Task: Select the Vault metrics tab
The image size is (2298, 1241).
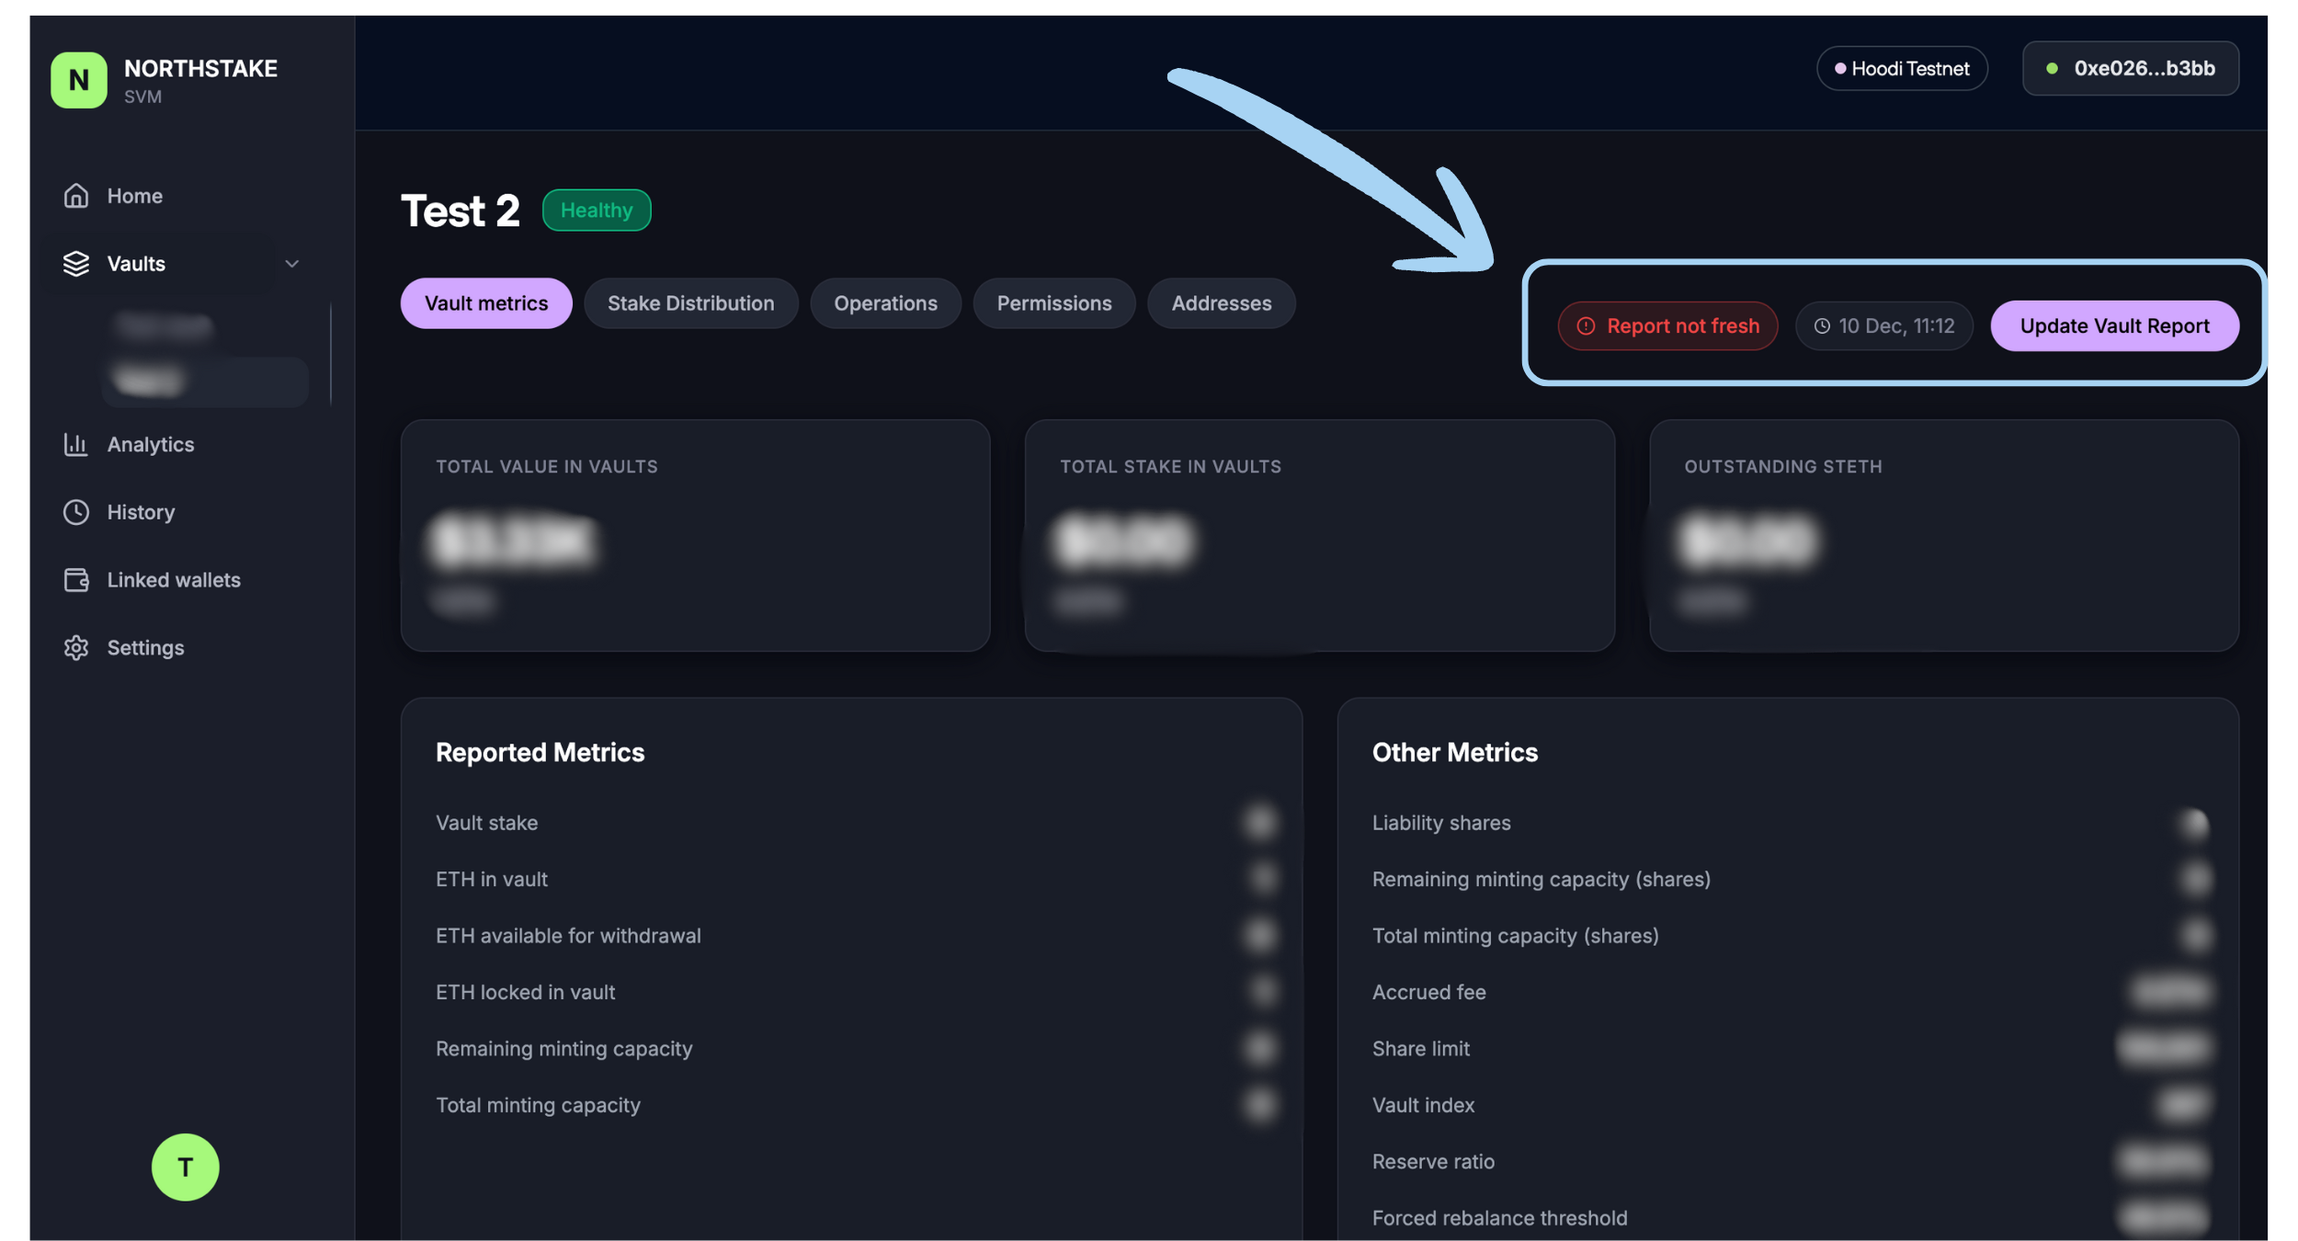Action: 486,303
